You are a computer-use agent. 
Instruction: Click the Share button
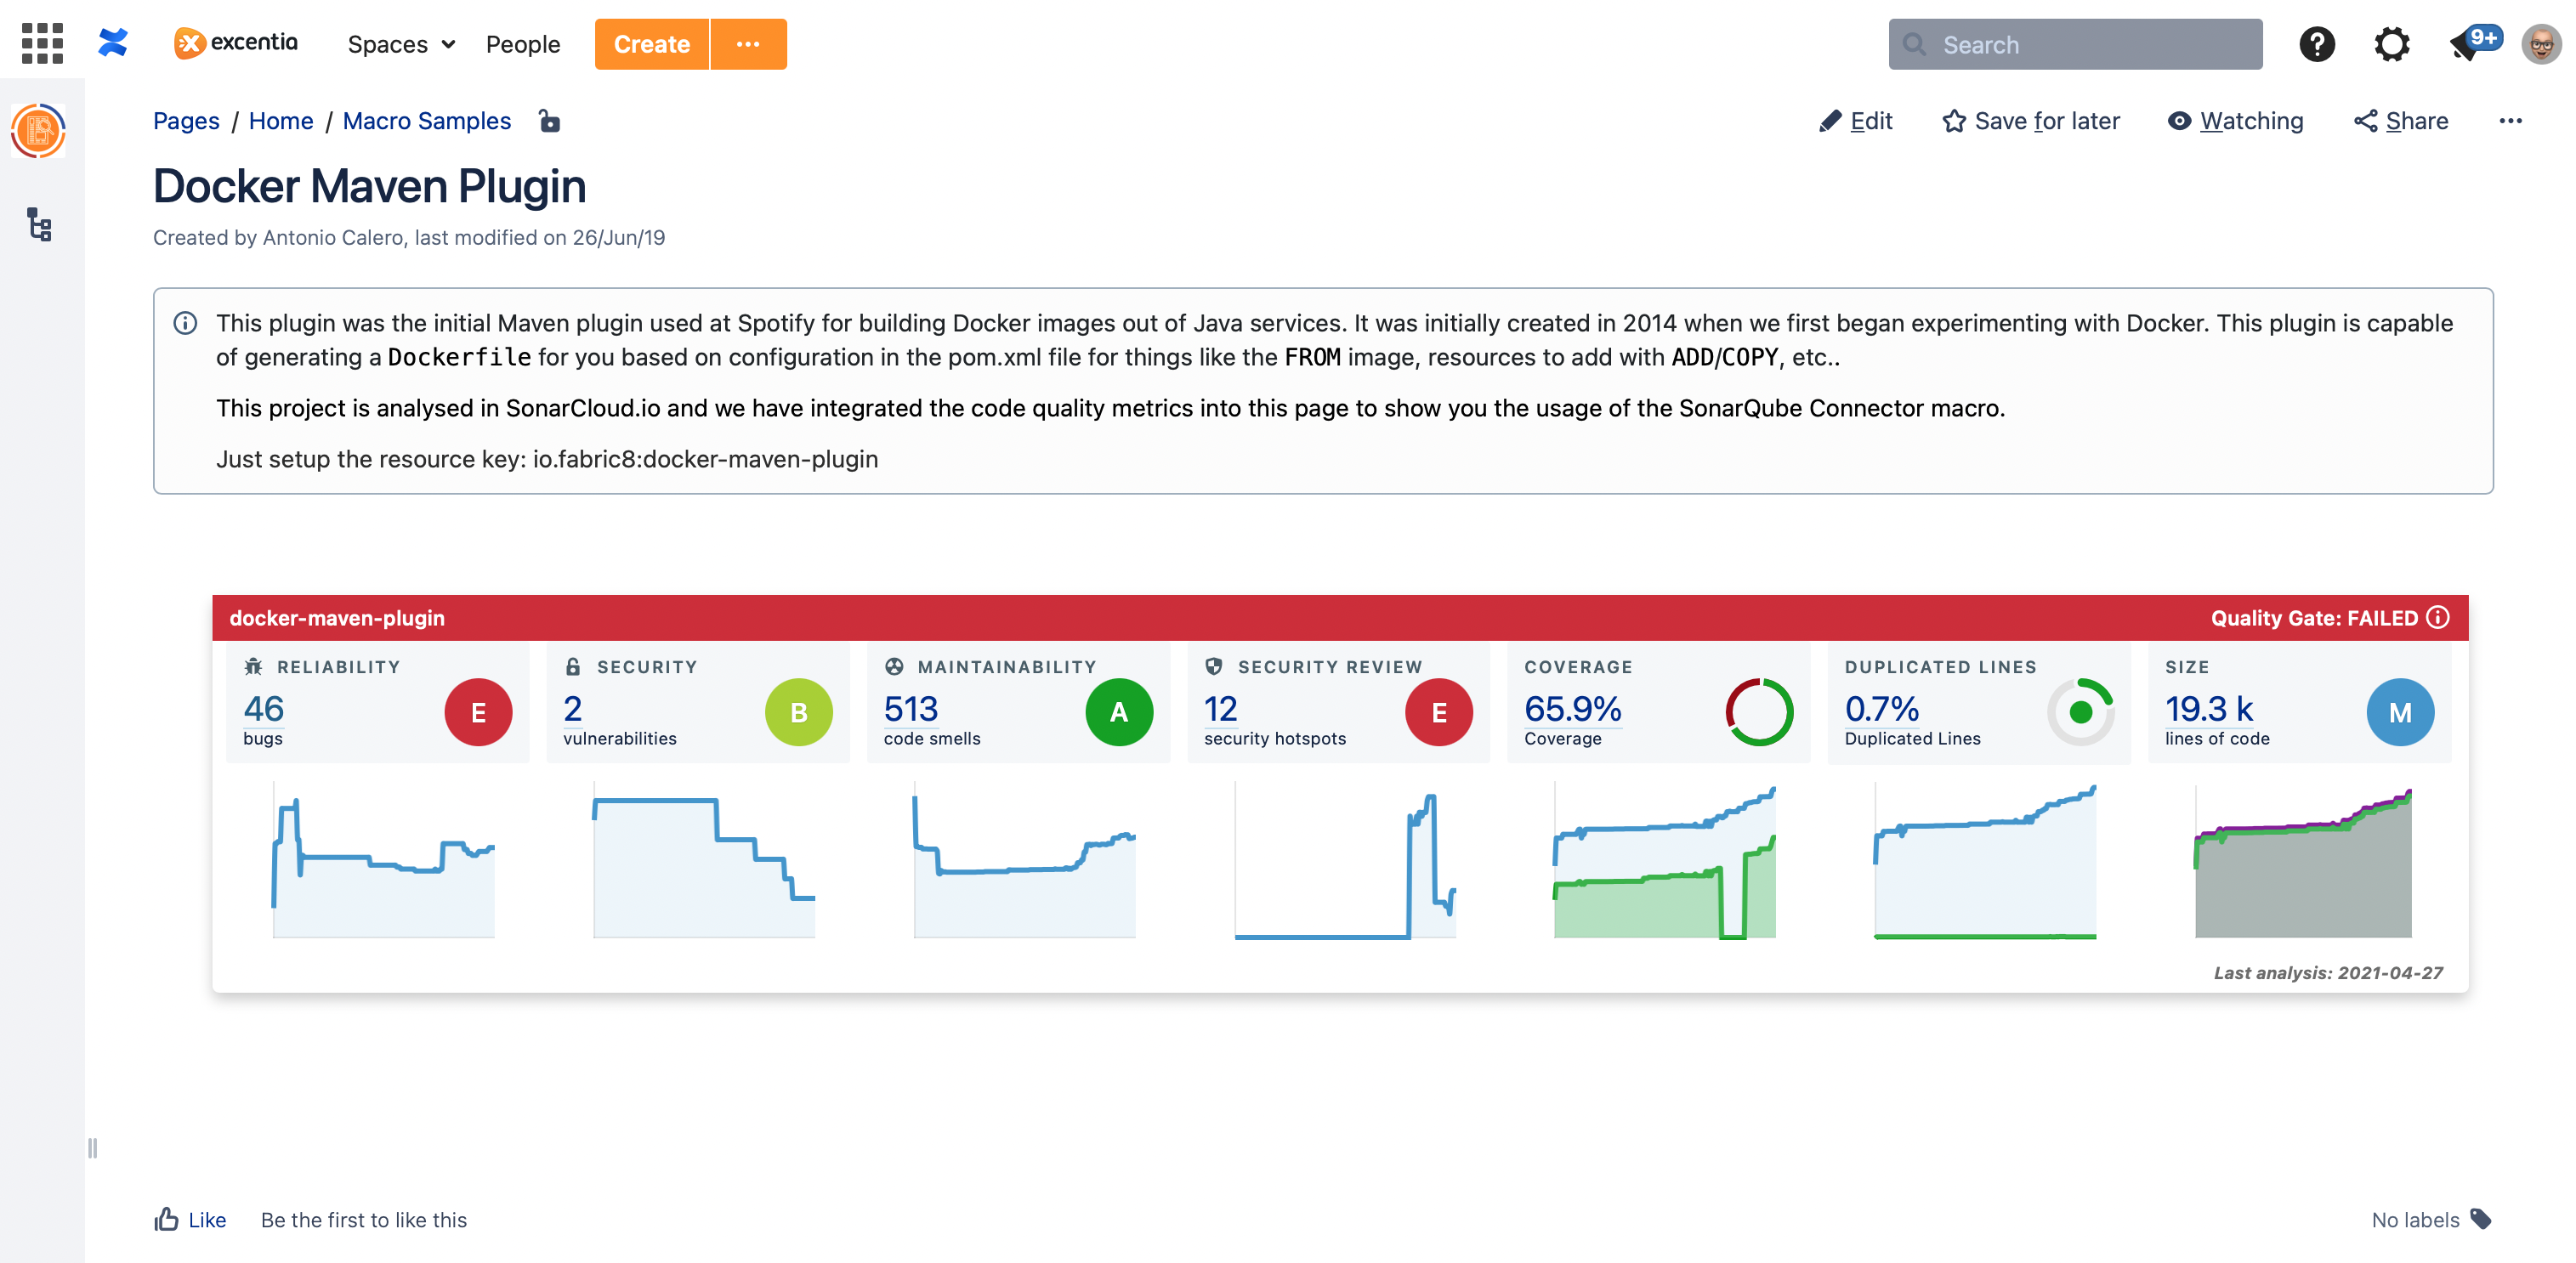pos(2401,121)
